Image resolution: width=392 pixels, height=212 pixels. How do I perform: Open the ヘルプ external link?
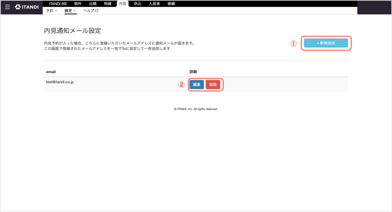point(91,11)
